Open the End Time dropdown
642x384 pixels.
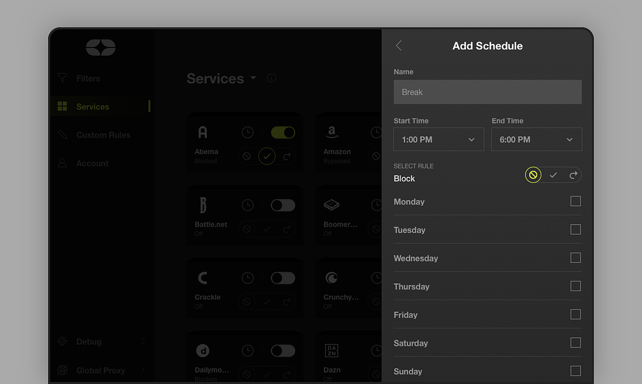click(x=536, y=139)
